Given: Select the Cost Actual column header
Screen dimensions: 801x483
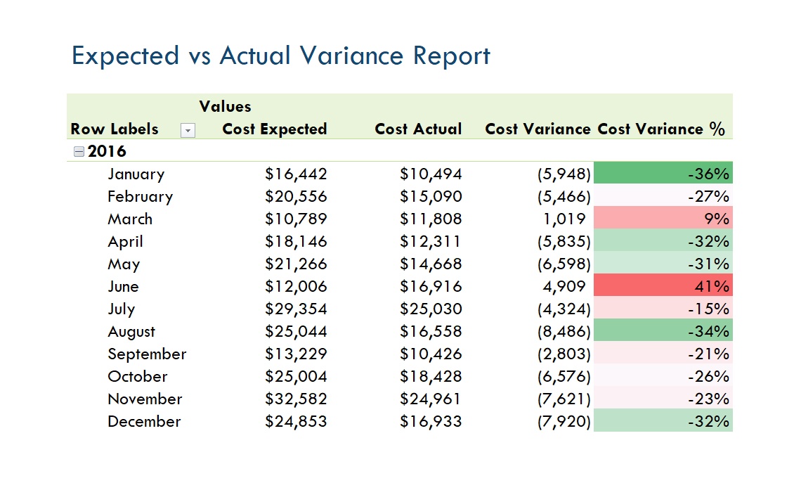Looking at the screenshot, I should 418,129.
